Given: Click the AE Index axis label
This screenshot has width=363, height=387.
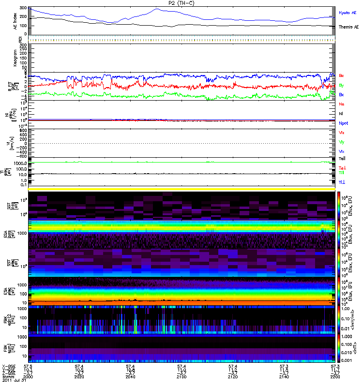Looking at the screenshot, I should coord(15,21).
